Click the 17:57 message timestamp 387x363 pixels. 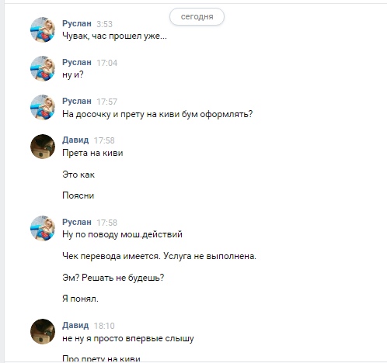pos(106,102)
